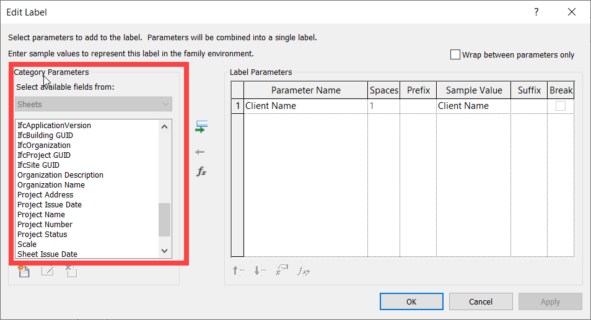The width and height of the screenshot is (591, 320).
Task: Click the Prefix column header
Action: tap(418, 90)
